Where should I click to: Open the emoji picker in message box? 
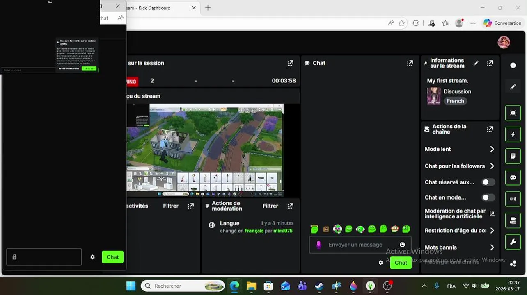point(402,245)
